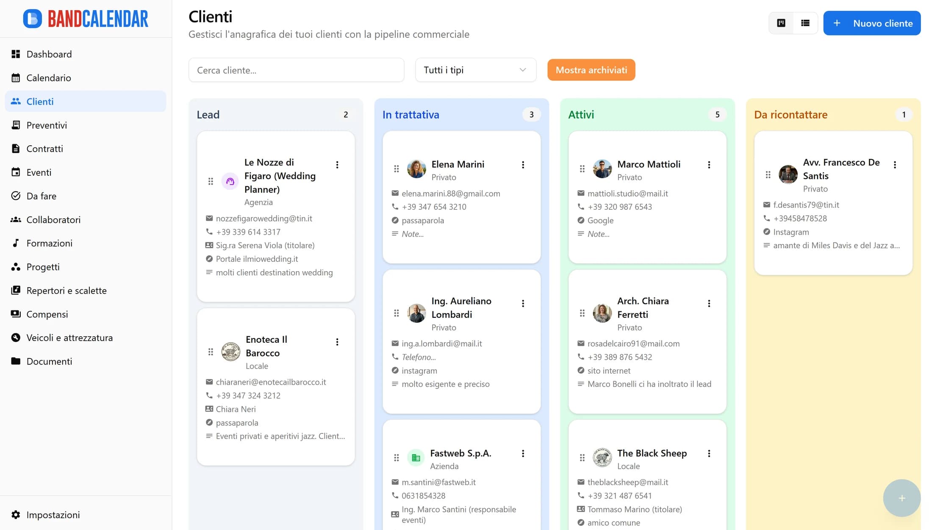Open Calendario in the sidebar
Viewport: 932px width, 530px height.
49,78
